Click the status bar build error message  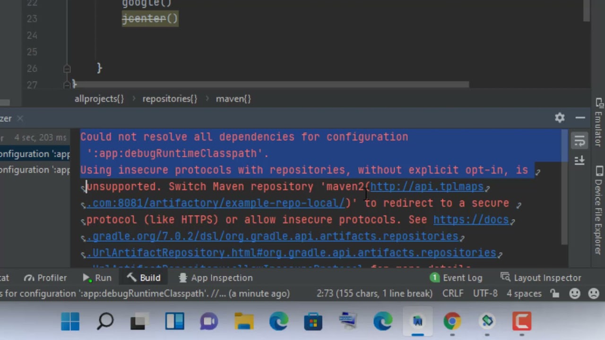coord(145,294)
